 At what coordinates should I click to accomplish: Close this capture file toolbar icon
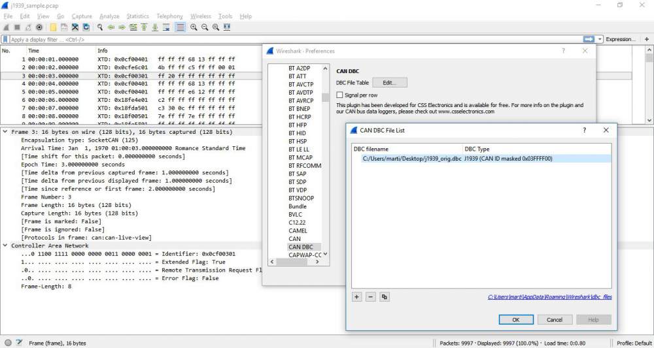(75, 27)
